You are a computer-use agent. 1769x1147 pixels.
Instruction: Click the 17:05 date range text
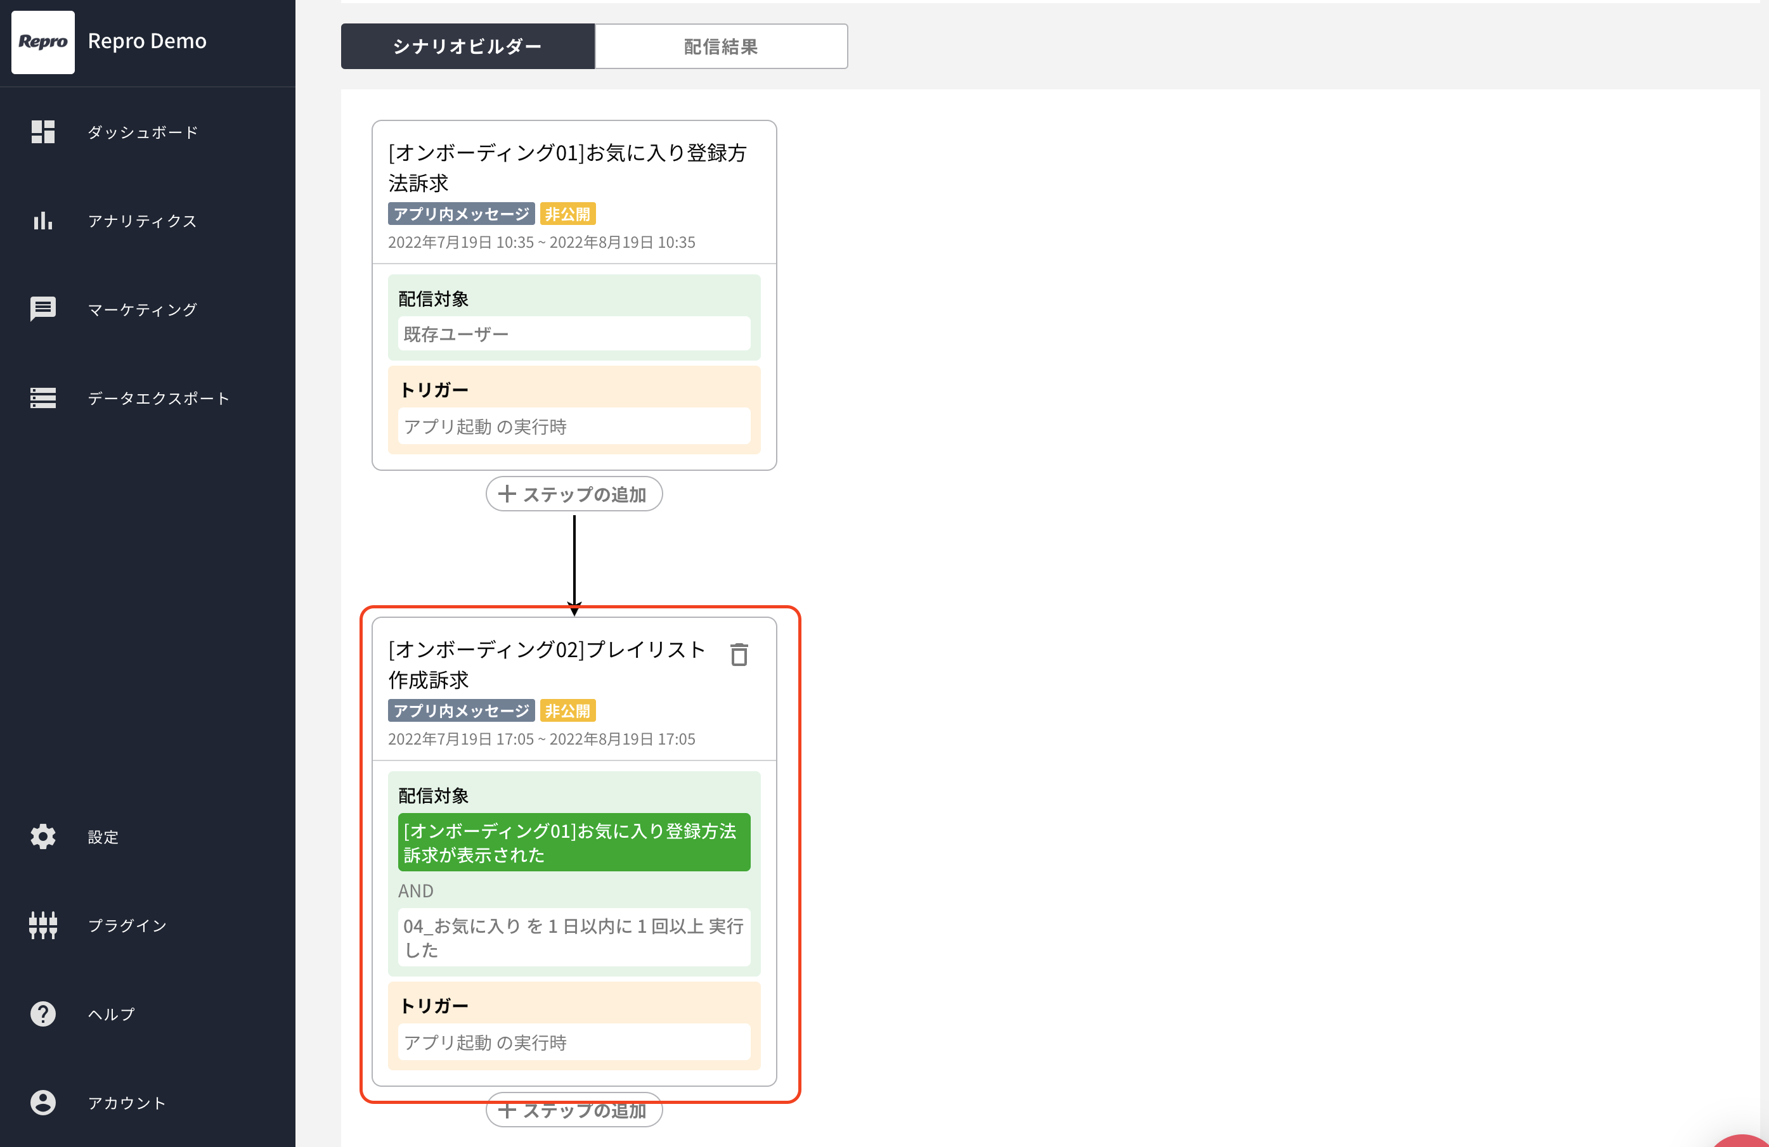(x=542, y=739)
